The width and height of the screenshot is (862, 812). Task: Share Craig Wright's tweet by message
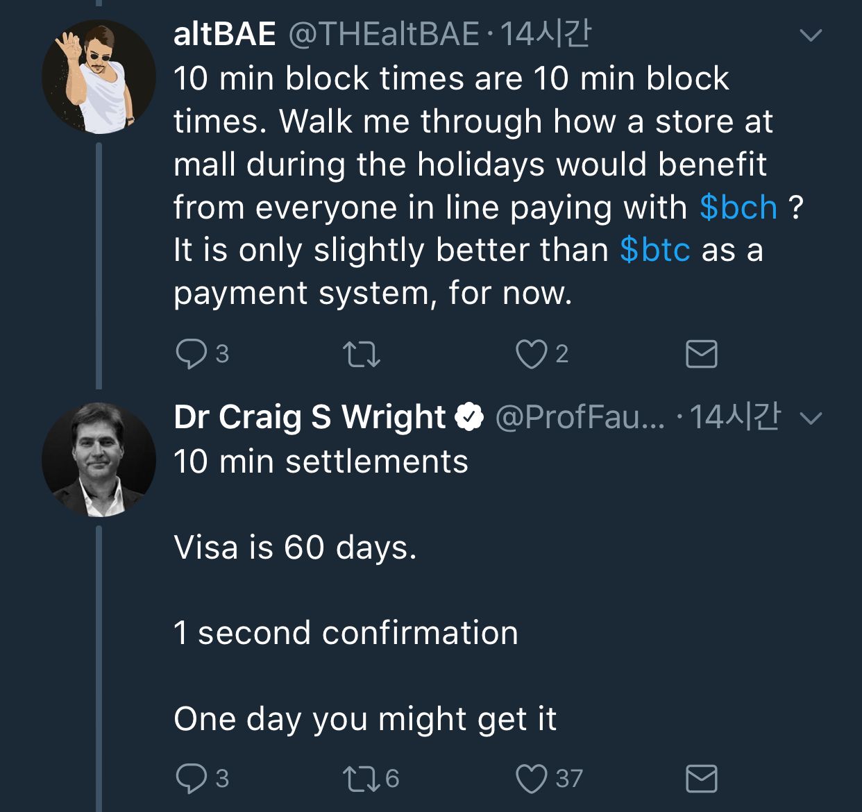701,779
